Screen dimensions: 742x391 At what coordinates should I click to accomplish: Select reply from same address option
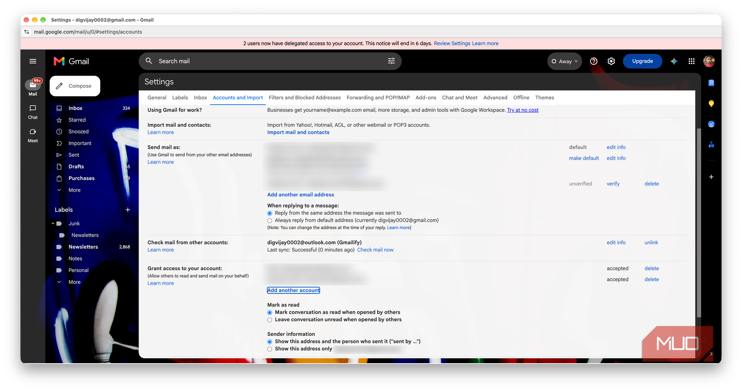pos(270,213)
